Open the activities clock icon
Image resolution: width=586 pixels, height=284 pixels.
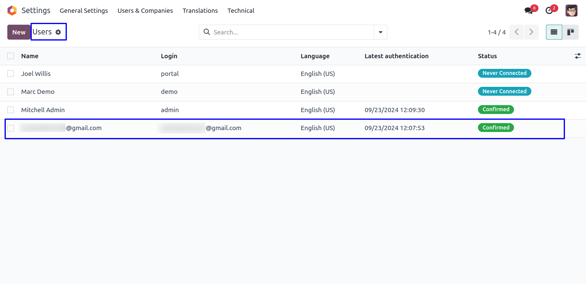(549, 11)
